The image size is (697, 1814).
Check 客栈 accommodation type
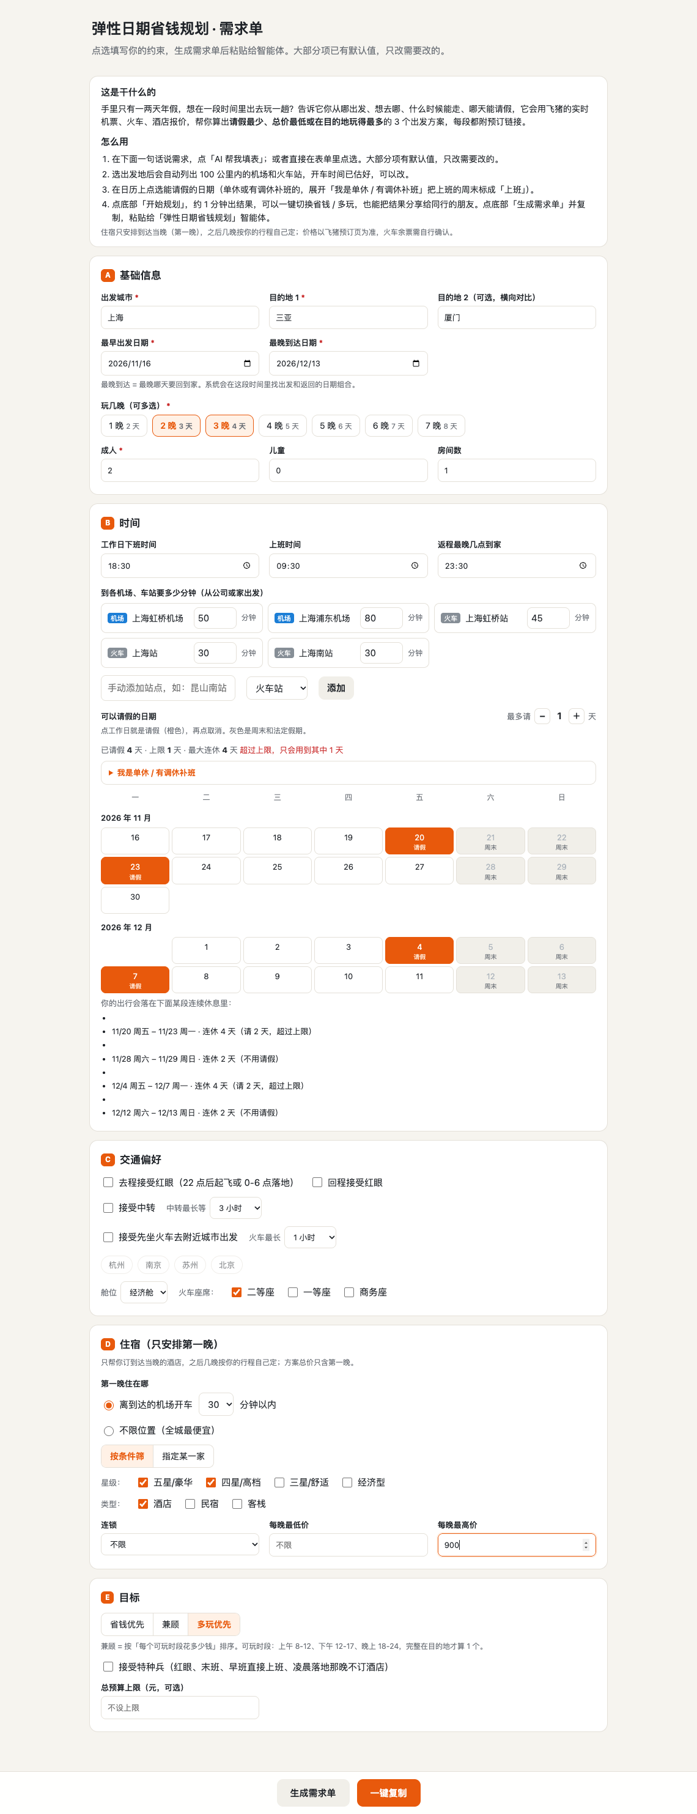coord(237,1504)
